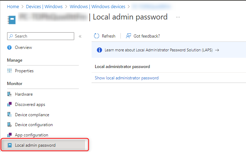Open Got feedback?

pos(143,36)
